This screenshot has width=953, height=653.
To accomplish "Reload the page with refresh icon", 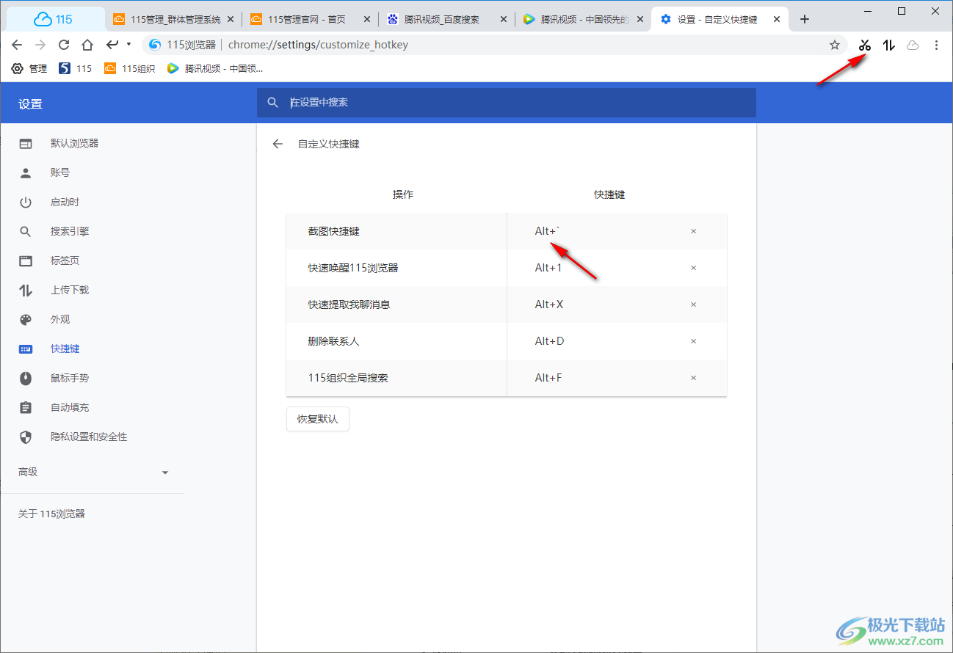I will 64,45.
